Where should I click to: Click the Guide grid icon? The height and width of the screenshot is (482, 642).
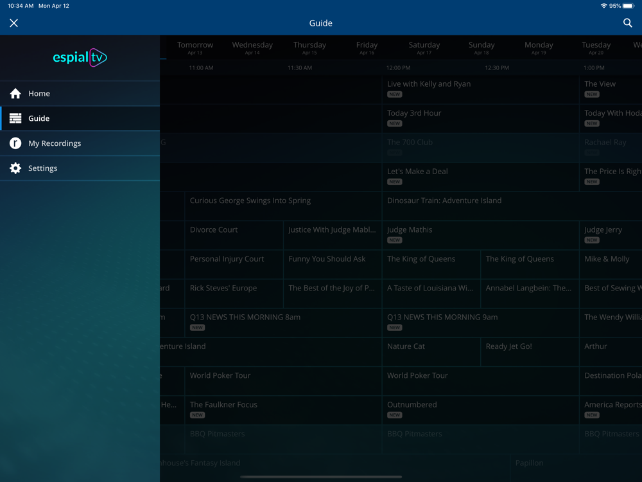(15, 118)
